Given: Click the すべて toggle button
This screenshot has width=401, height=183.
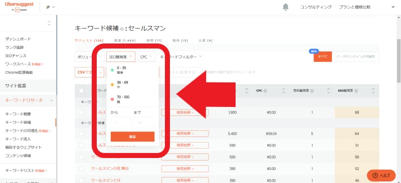Looking at the screenshot, I should (323, 56).
